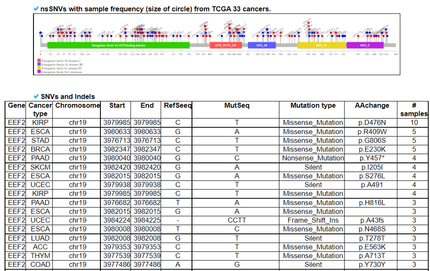The width and height of the screenshot is (430, 271).
Task: Click the 'Mutation type' column header
Action: pos(313,105)
